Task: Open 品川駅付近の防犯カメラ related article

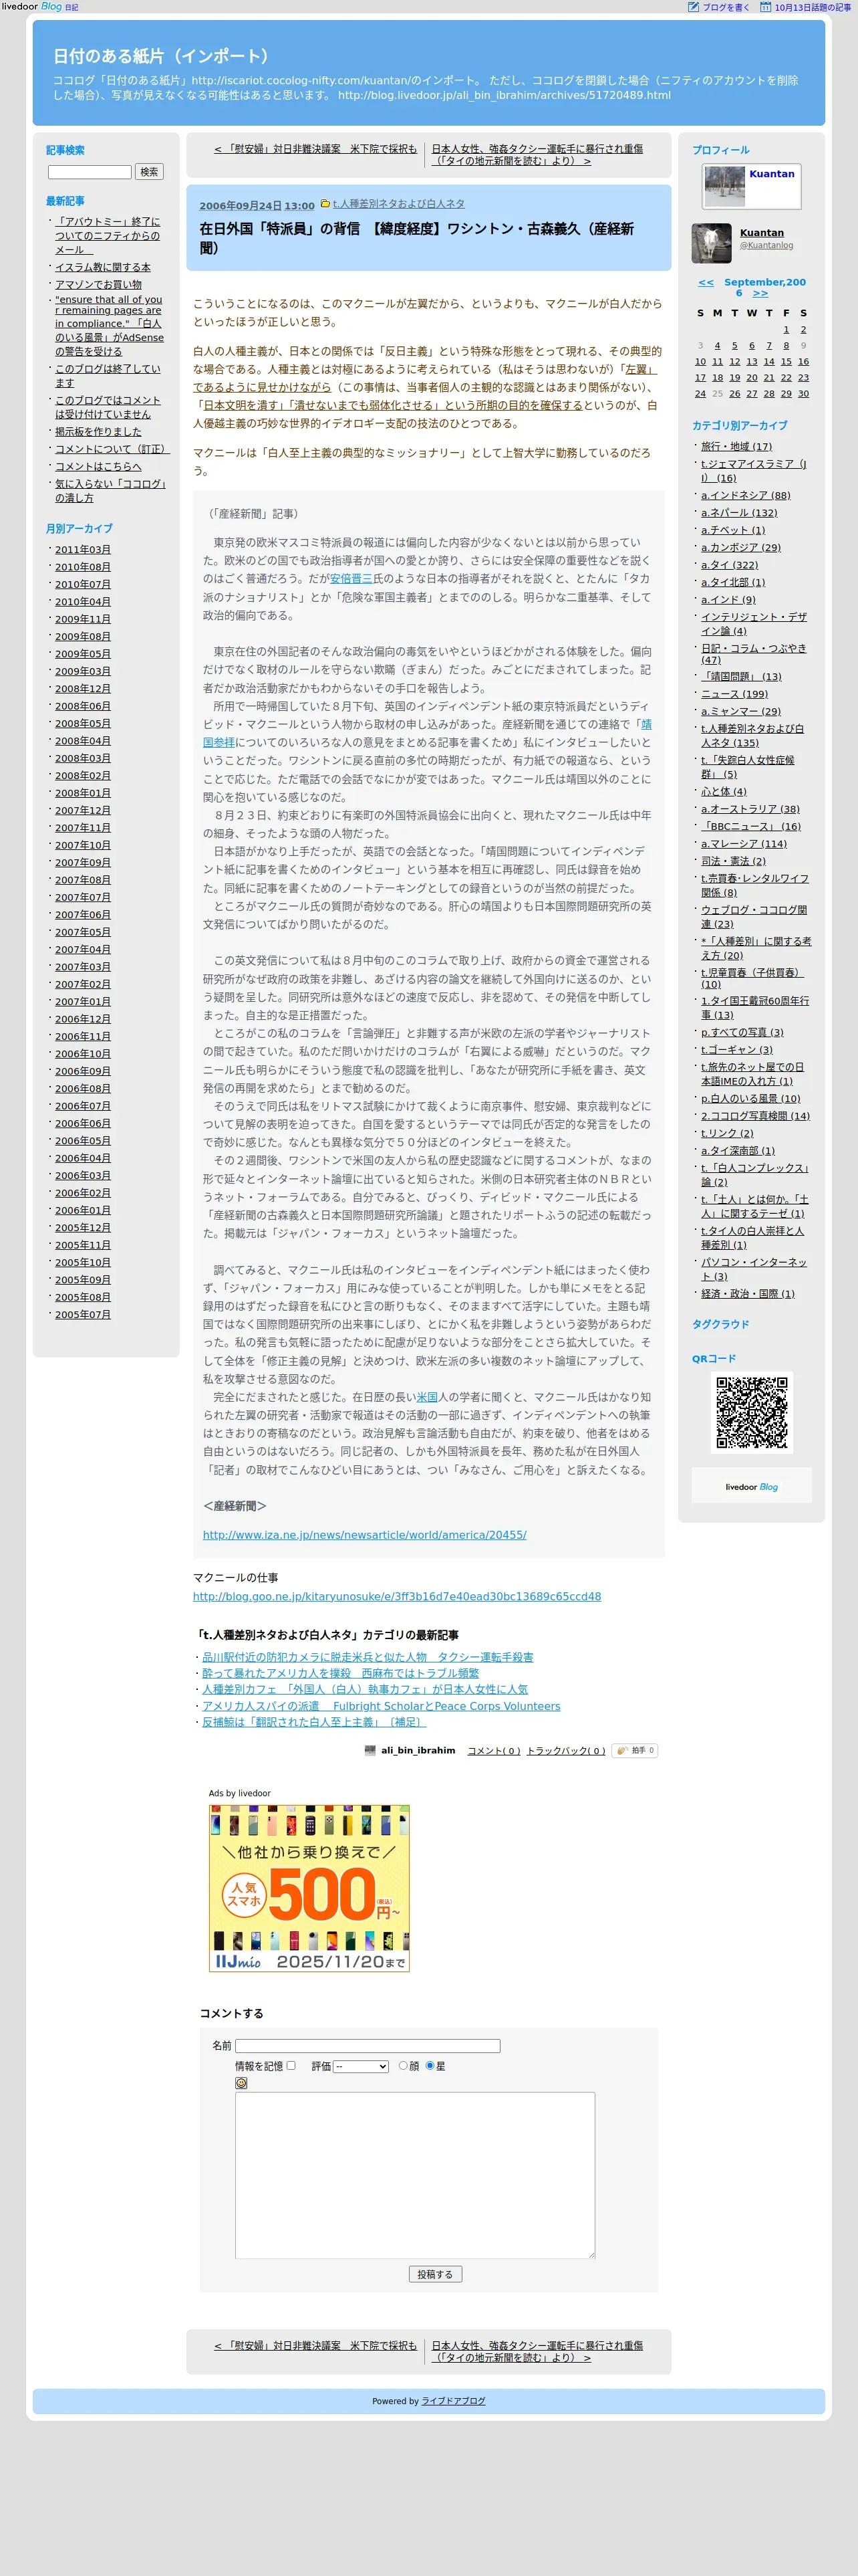Action: (x=368, y=1657)
